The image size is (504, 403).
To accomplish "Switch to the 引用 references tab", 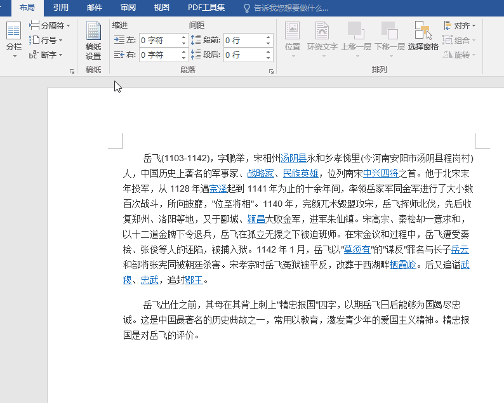I will [61, 8].
